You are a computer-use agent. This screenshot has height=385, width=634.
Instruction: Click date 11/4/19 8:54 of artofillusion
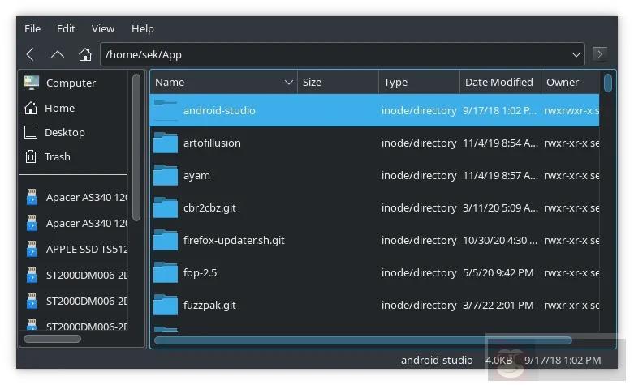pos(500,143)
